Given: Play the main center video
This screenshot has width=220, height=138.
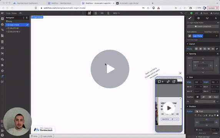Looking at the screenshot, I should tap(110, 69).
